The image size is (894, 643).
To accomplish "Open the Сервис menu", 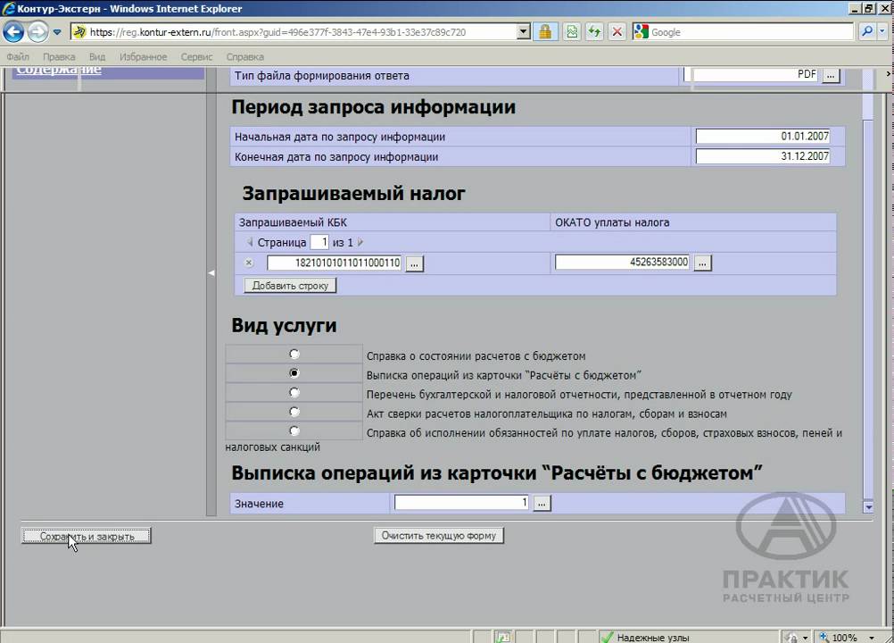I will click(x=196, y=56).
